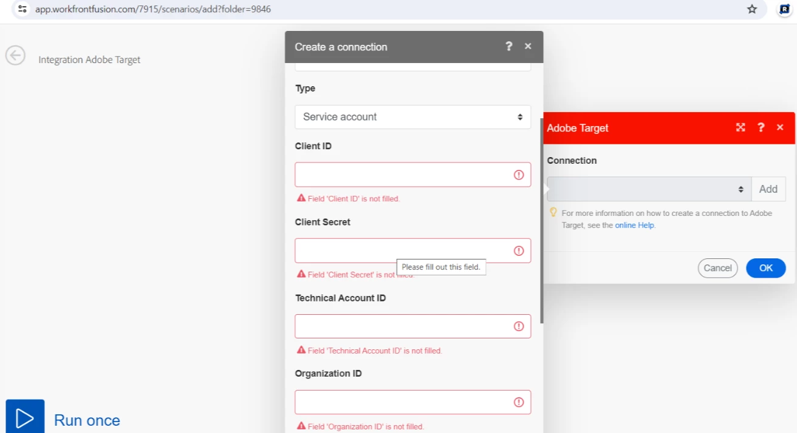
Task: Open help in Create a connection dialog
Action: (509, 47)
